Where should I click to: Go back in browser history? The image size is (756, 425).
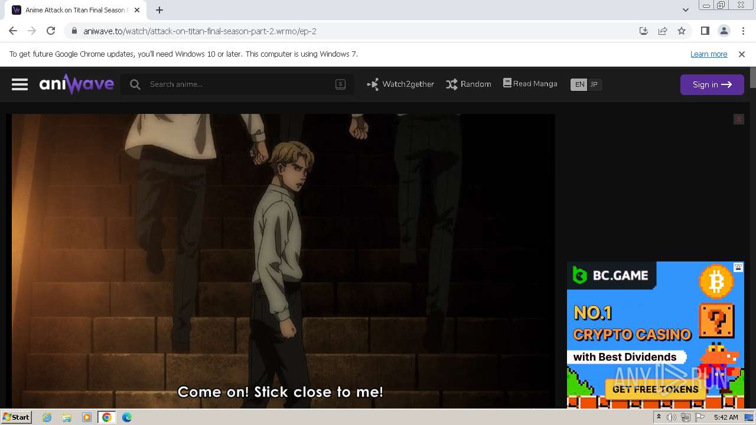tap(13, 31)
